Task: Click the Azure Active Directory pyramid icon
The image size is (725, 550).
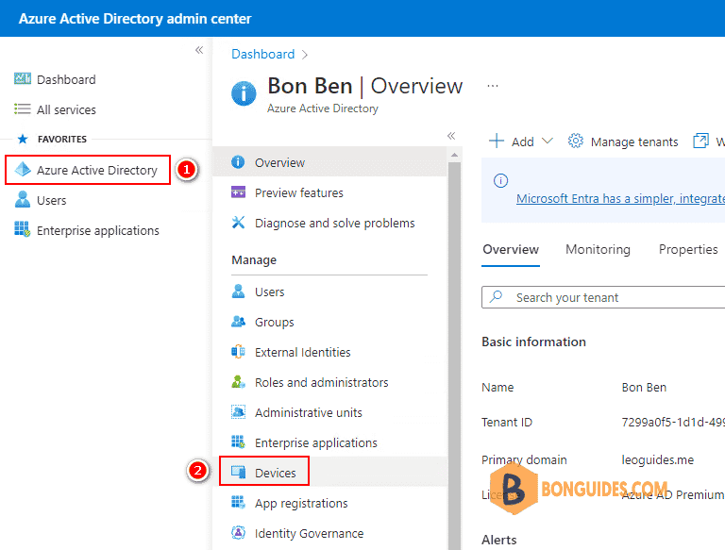Action: point(23,170)
